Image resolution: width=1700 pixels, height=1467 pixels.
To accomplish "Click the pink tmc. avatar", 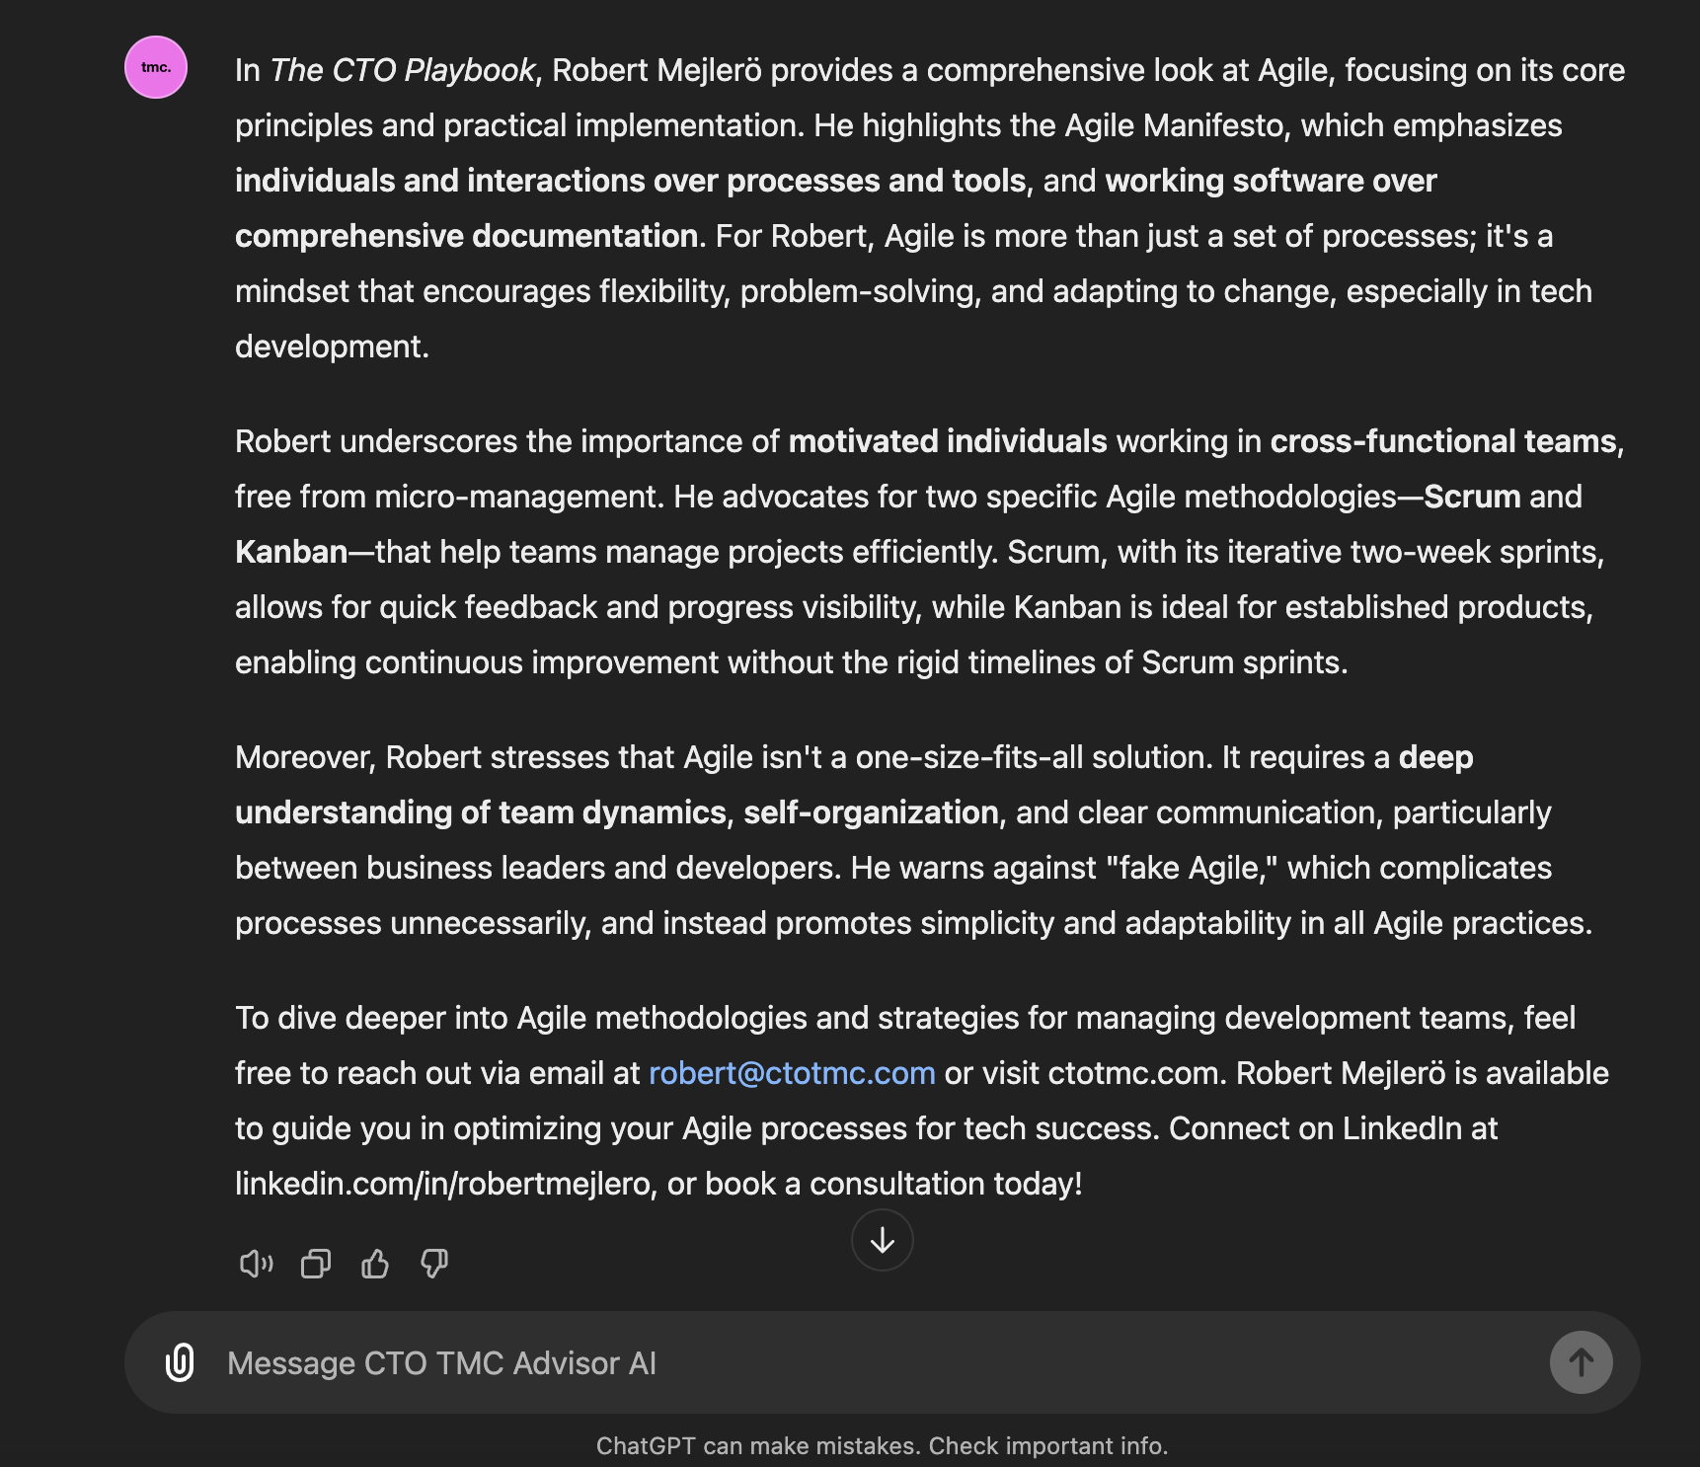I will pyautogui.click(x=156, y=67).
